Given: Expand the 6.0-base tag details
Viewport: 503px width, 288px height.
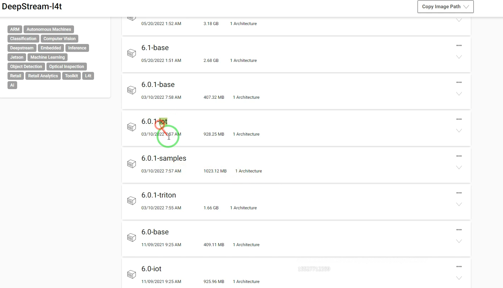Looking at the screenshot, I should [x=459, y=241].
